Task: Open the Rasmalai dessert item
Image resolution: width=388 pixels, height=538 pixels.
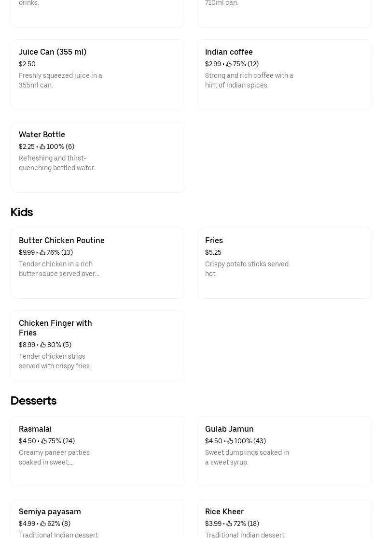Action: (x=97, y=451)
